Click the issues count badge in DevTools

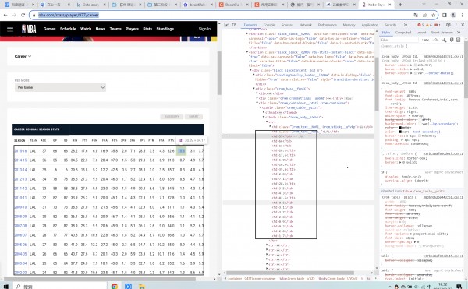tap(437, 25)
